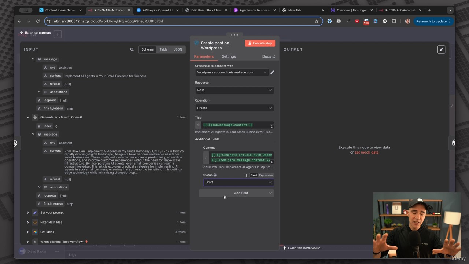
Task: Open a new browser tab with plus
Action: pyautogui.click(x=429, y=10)
